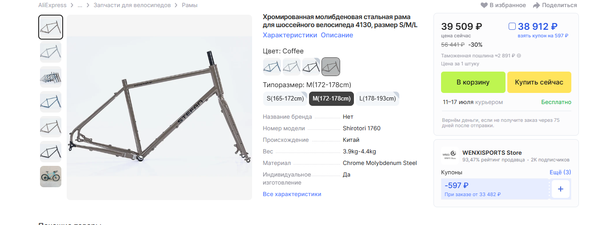Select the complete bicycle thumbnail
This screenshot has width=602, height=225.
click(51, 177)
